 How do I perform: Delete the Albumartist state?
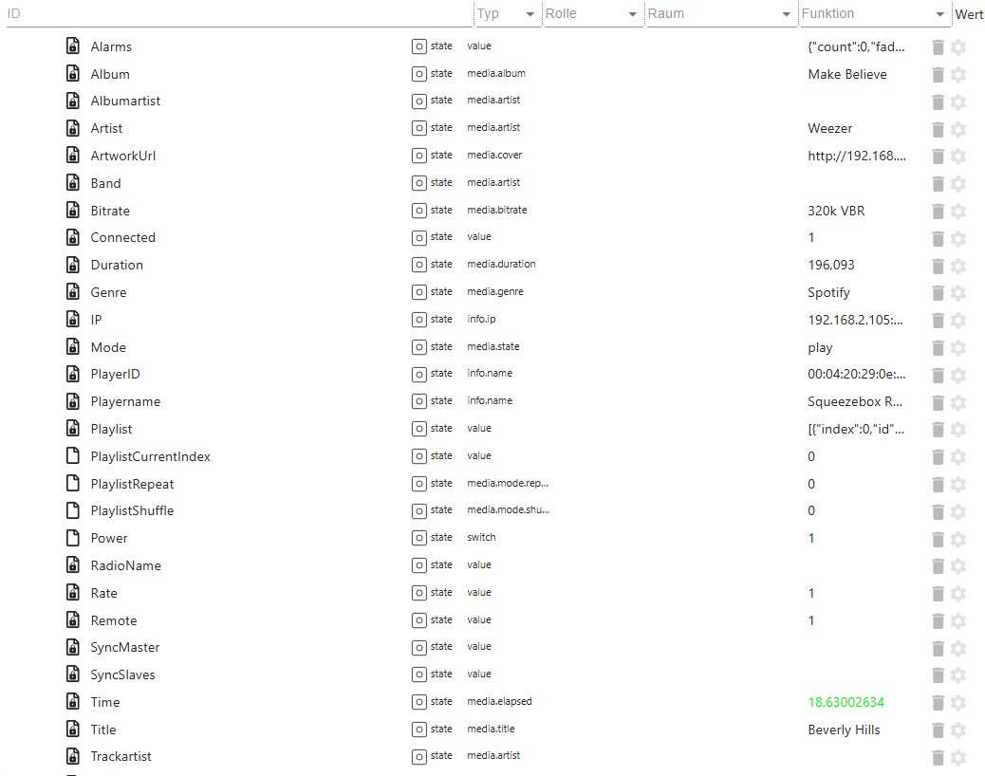pos(938,102)
